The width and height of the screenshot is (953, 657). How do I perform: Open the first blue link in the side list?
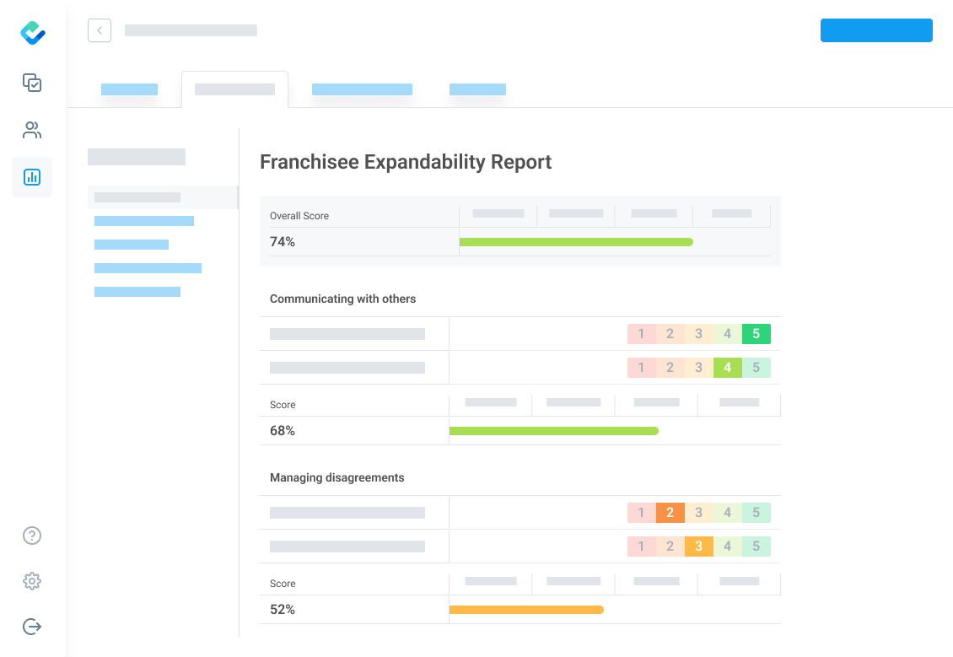point(144,221)
